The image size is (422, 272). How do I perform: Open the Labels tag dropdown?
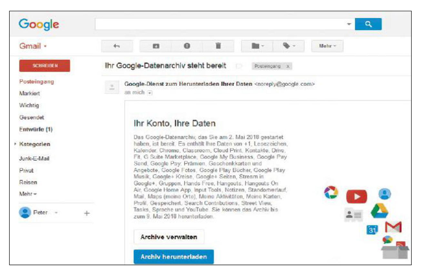[x=289, y=46]
